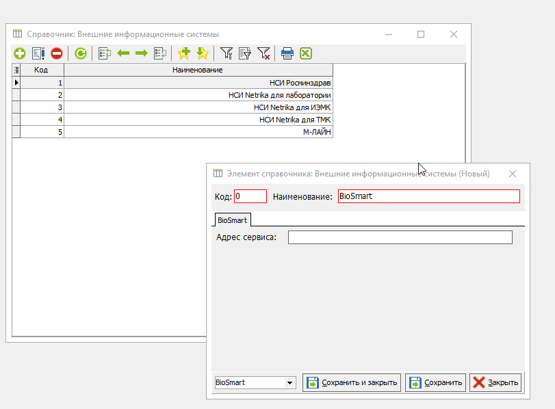
Task: Go to previous record with left arrow
Action: [123, 53]
